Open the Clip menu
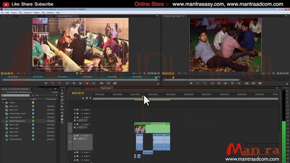The image size is (290, 163). 20,13
